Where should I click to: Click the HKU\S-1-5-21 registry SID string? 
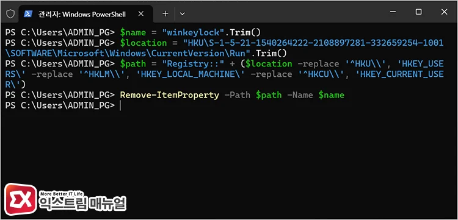tap(313, 43)
